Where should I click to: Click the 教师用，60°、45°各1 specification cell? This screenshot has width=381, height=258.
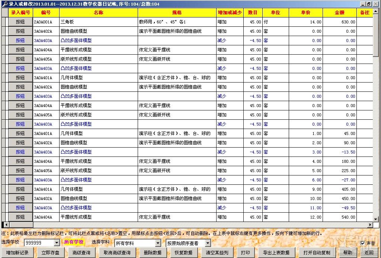(177, 22)
